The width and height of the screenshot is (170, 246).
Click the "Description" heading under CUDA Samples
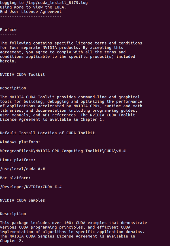pos(13,214)
